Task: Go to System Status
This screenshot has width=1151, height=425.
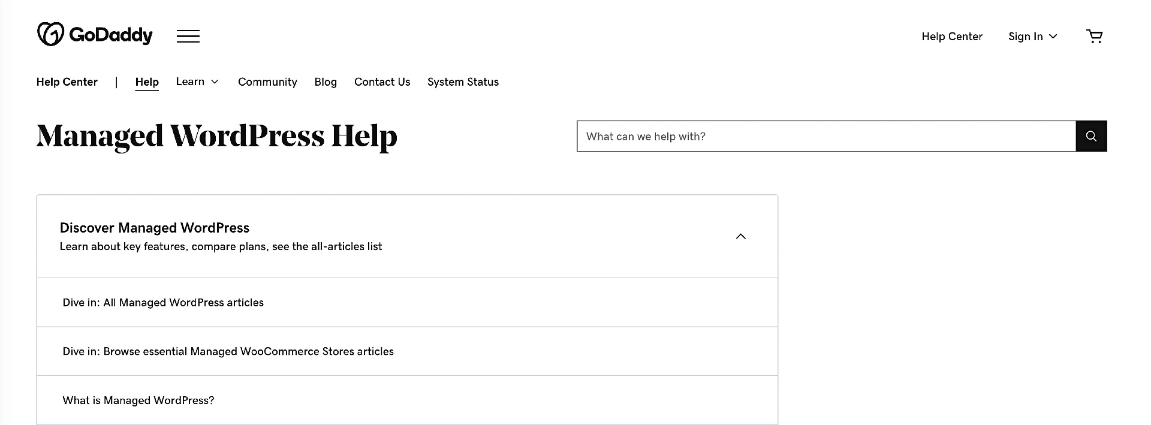Action: [x=462, y=82]
